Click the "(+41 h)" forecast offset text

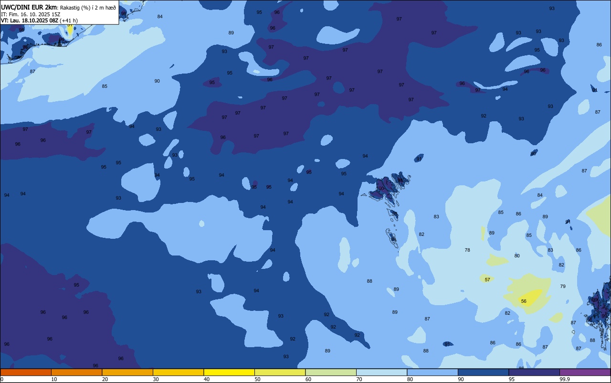pyautogui.click(x=69, y=21)
